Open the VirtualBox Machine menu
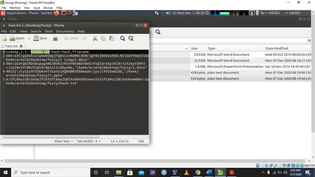This screenshot has width=315, height=177. (15, 8)
